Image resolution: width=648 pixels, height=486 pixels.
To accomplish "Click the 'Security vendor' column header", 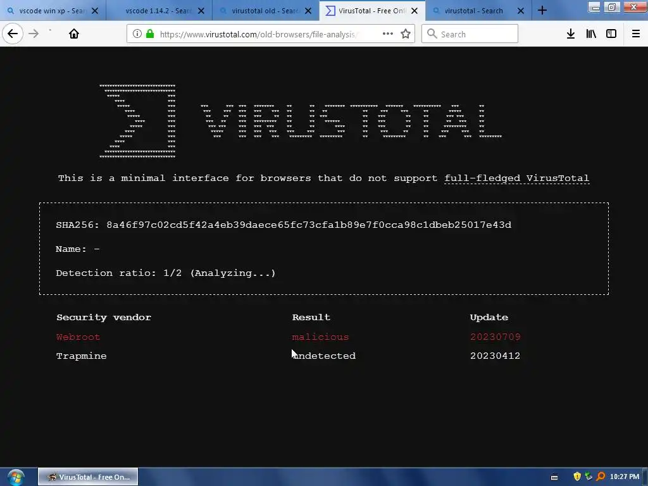I will point(104,318).
